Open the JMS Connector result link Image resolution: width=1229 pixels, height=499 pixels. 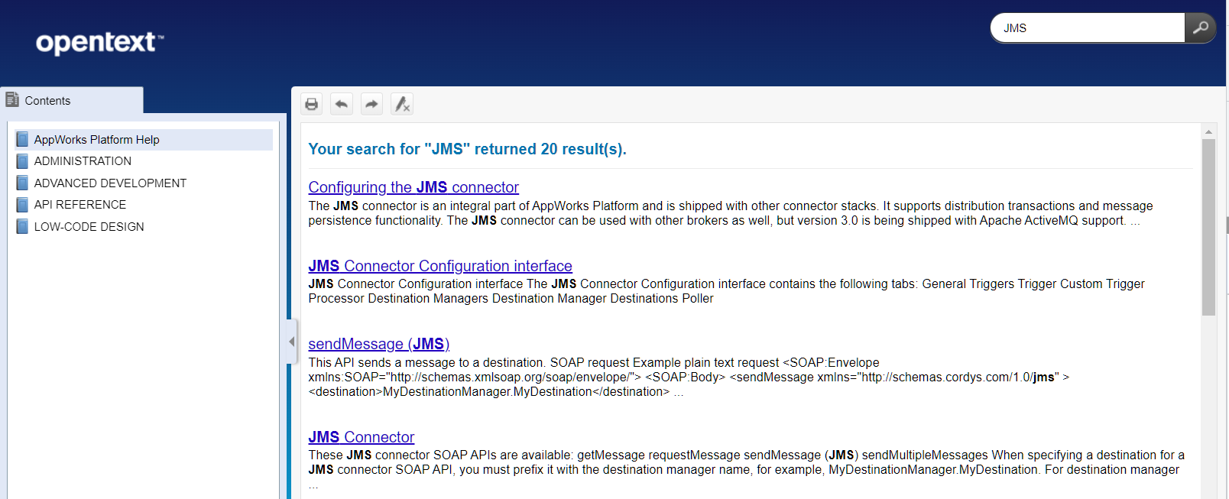(x=361, y=437)
